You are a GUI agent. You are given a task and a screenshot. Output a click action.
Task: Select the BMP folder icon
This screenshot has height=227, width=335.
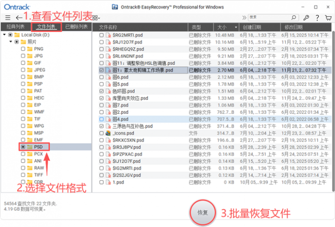coord(30,77)
